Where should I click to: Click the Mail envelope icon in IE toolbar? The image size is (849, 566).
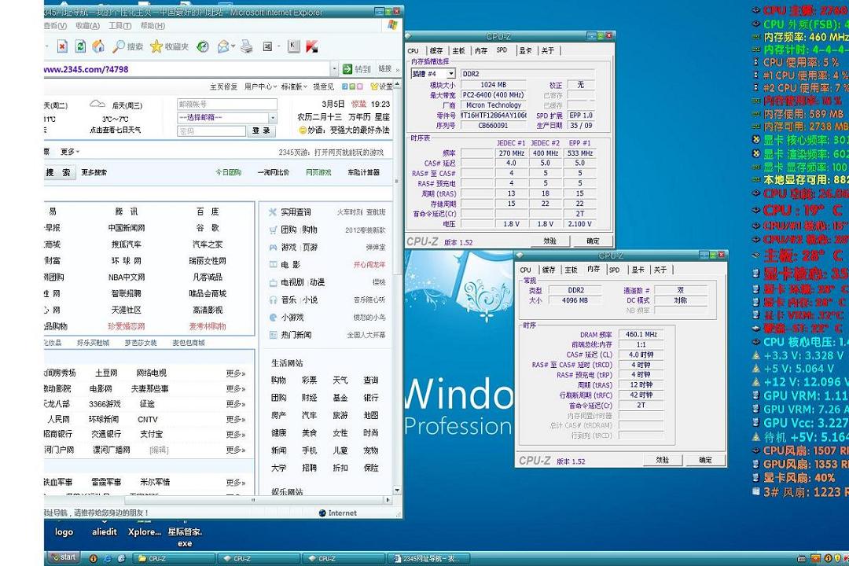point(222,46)
